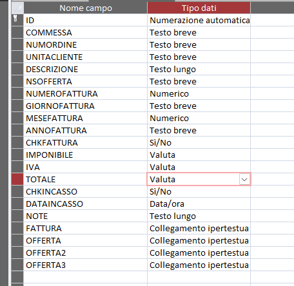The image size is (294, 286).
Task: Select the OFFERTA3 field name cell
Action: pyautogui.click(x=86, y=265)
